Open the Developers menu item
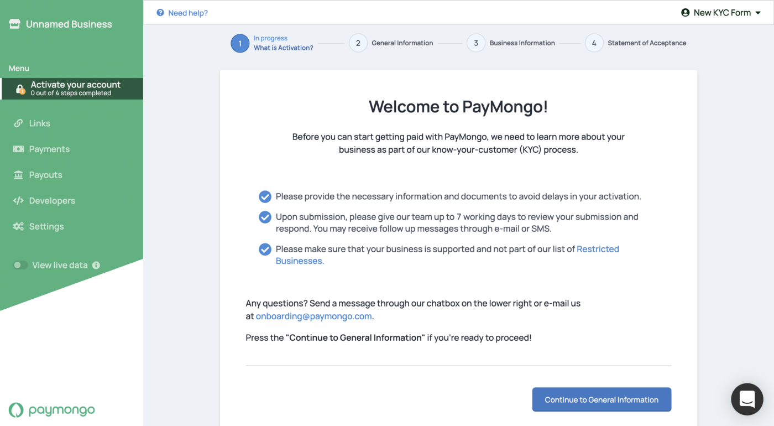 52,200
